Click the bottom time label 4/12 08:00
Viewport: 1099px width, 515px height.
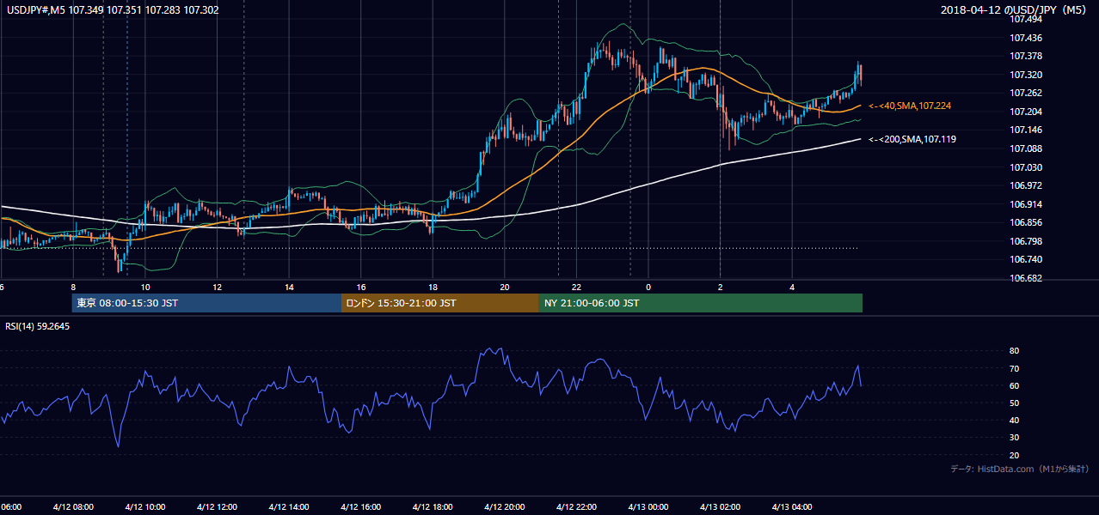pyautogui.click(x=73, y=506)
